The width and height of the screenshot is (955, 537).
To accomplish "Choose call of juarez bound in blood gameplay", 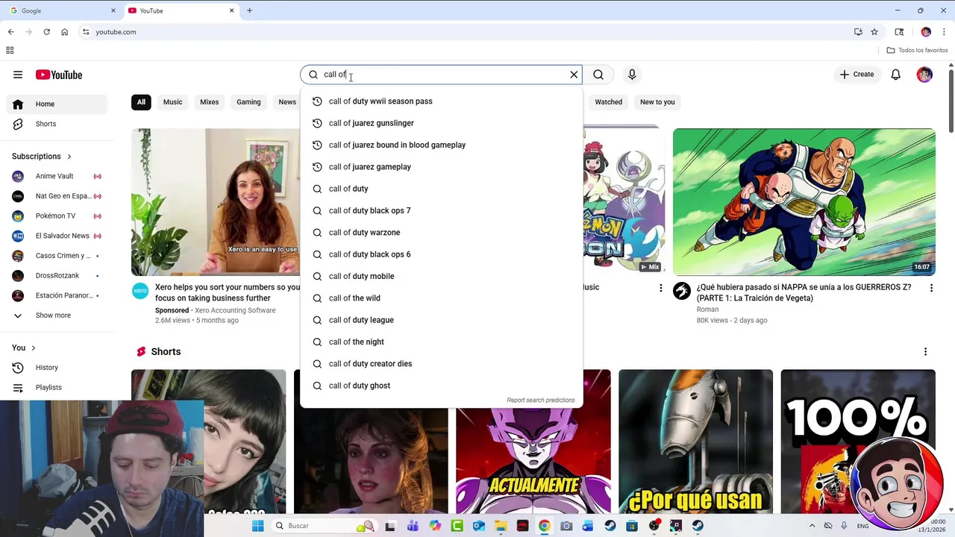I will point(441,145).
